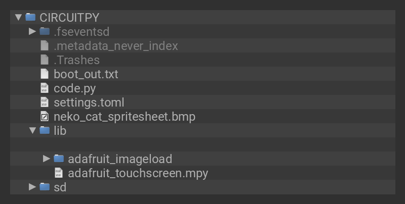Select the neko_cat_spritesheet.bmp file name
Viewport: 405px width, 204px height.
pyautogui.click(x=125, y=117)
